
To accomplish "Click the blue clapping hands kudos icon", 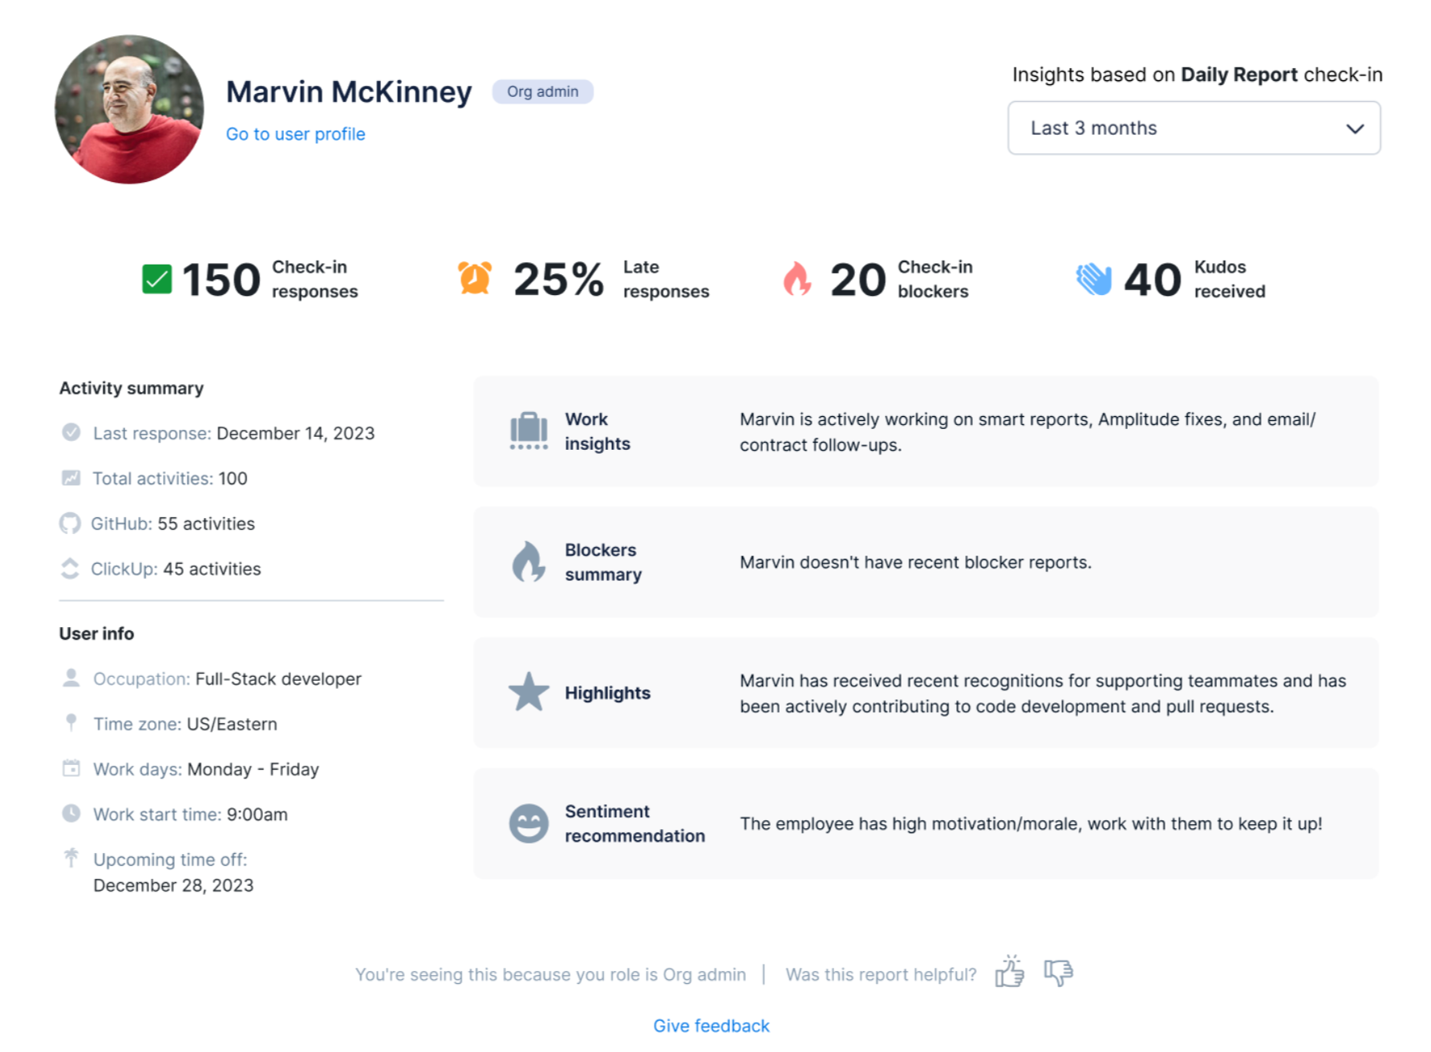I will point(1093,279).
